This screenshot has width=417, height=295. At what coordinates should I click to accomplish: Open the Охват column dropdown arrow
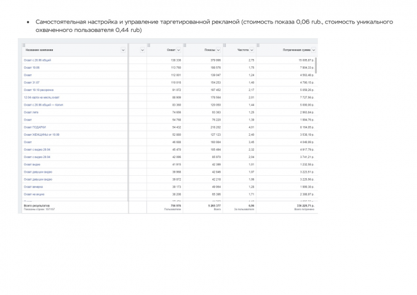(x=178, y=50)
